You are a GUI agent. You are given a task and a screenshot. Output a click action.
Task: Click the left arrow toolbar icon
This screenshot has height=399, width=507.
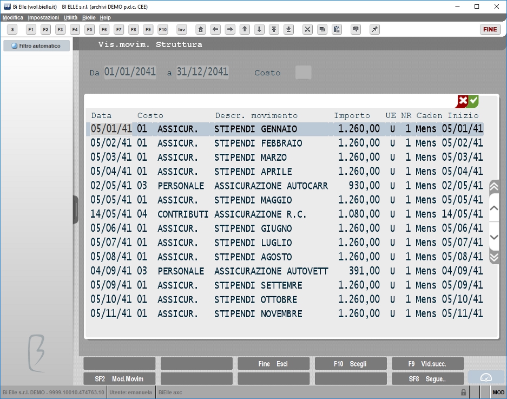pyautogui.click(x=215, y=29)
